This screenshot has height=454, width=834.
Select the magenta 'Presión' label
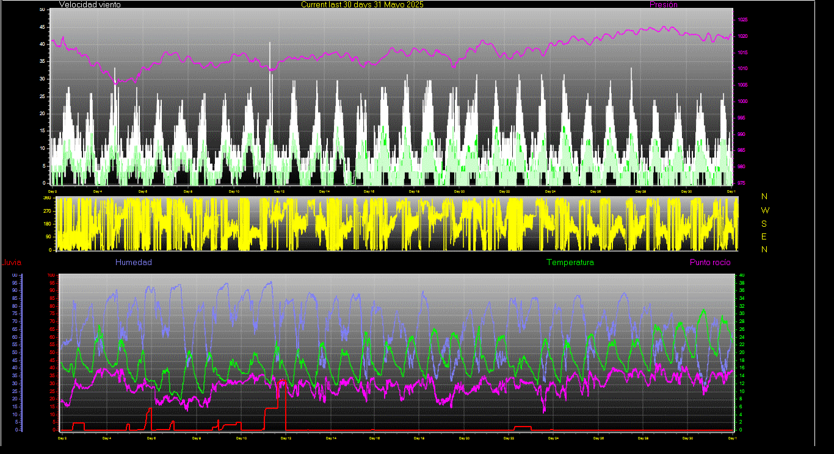tap(663, 5)
